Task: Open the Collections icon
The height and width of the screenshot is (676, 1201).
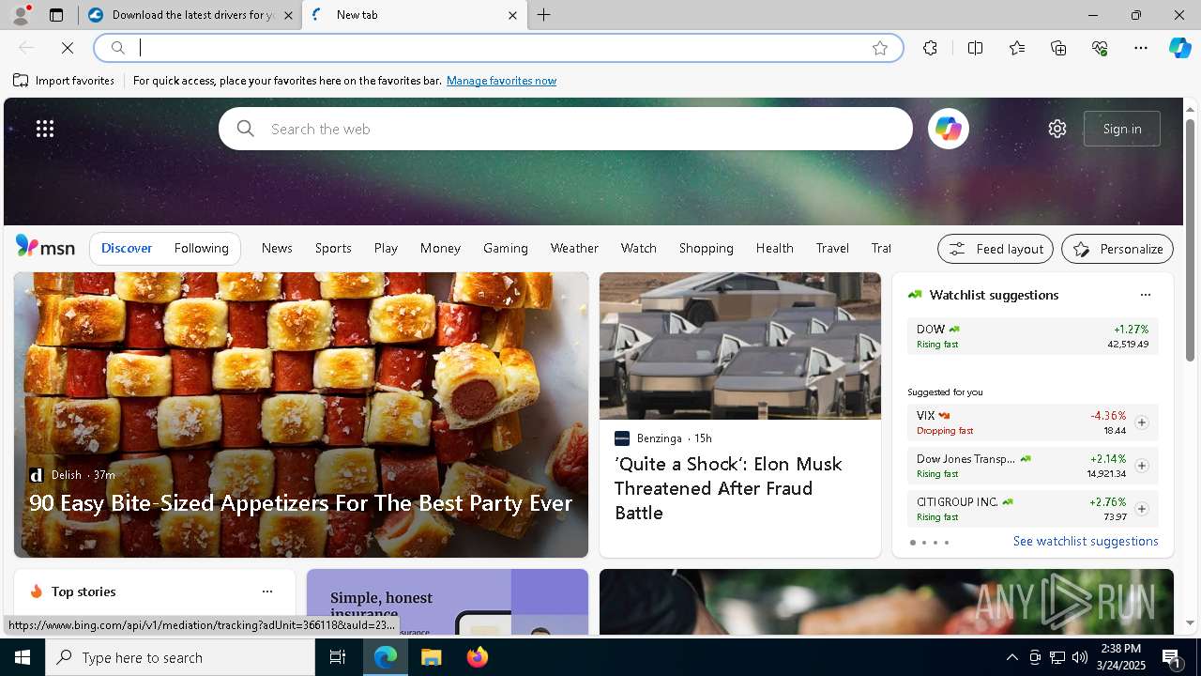Action: [1058, 48]
